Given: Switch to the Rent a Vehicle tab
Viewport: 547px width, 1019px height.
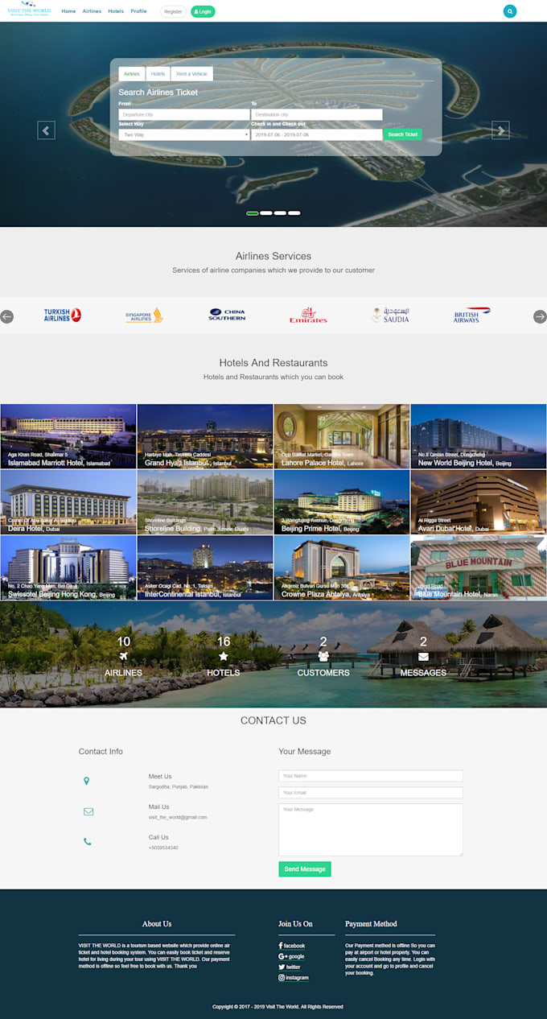Looking at the screenshot, I should coord(192,74).
